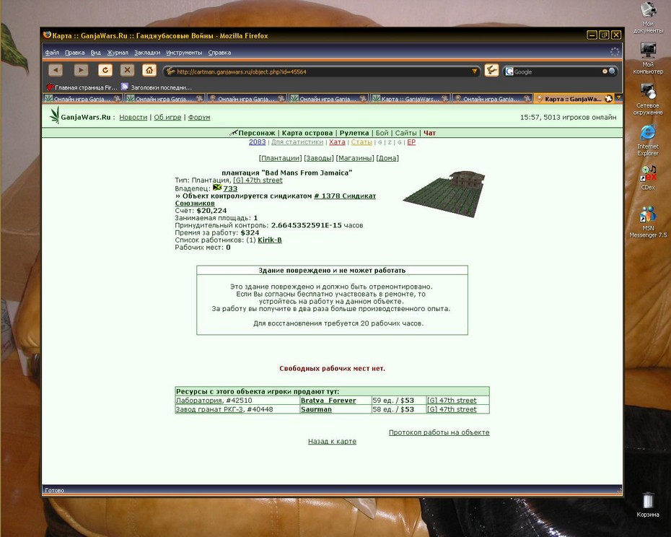Expand the address bar URL history dropdown
This screenshot has height=537, width=671.
tap(474, 71)
